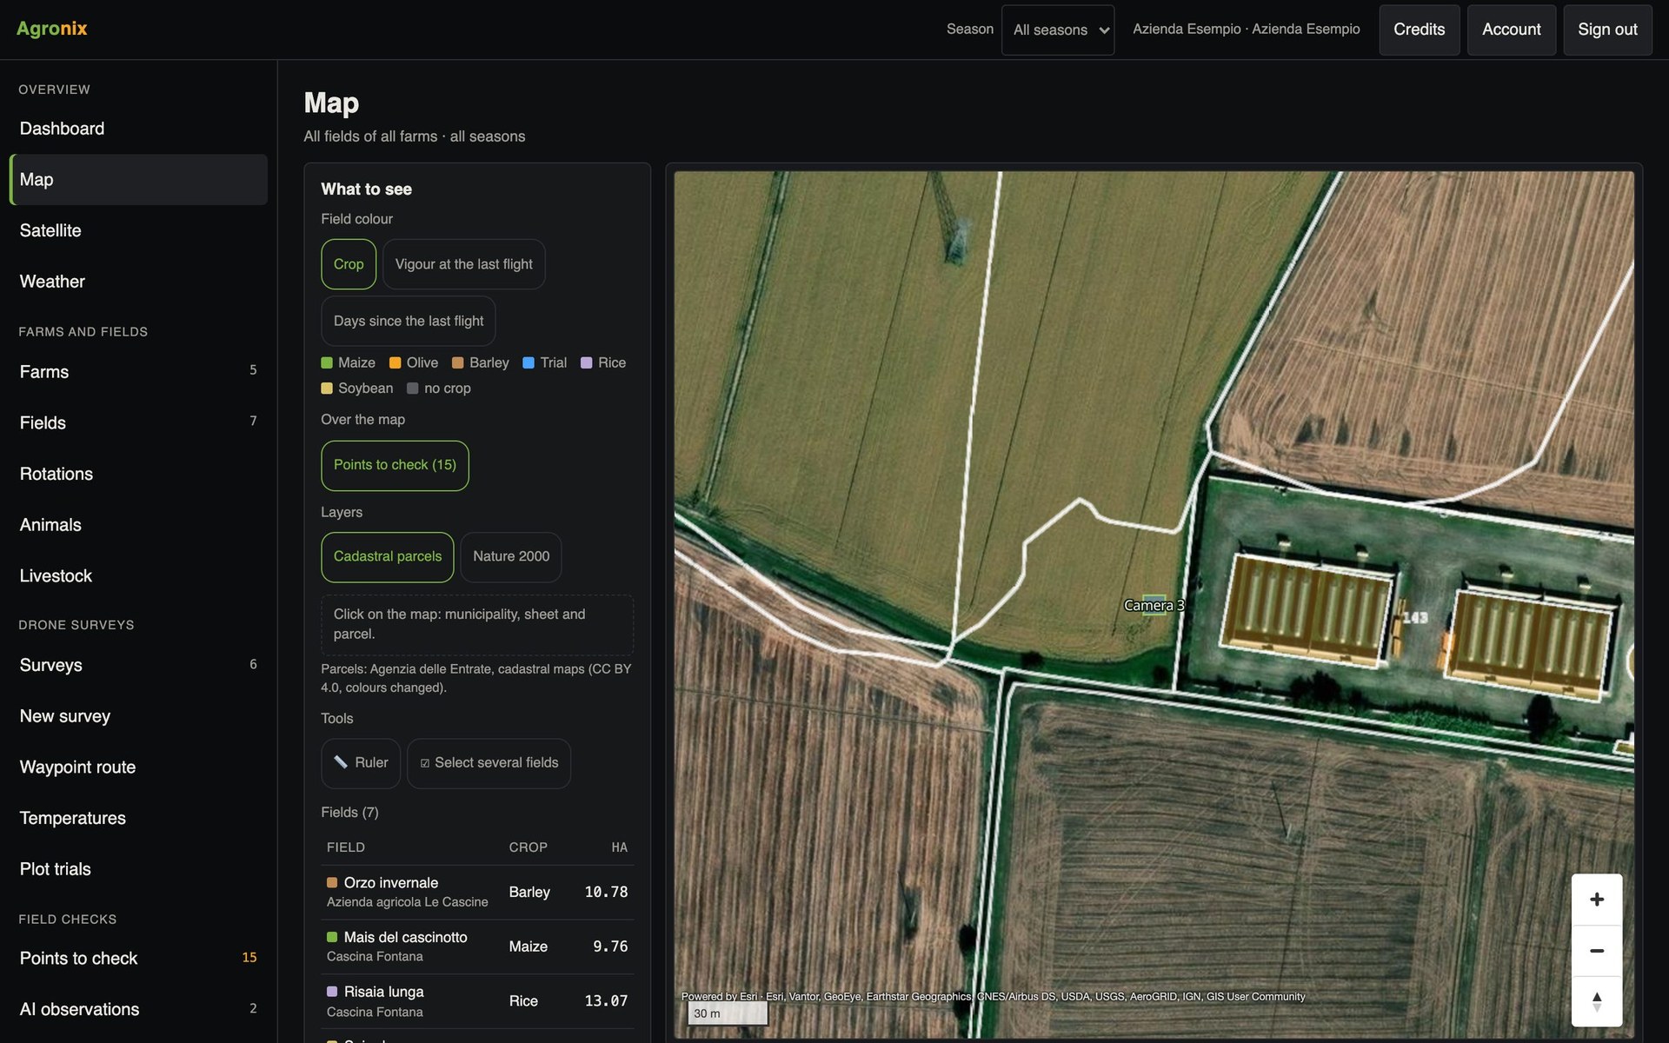Select the Risaia lunga field row
The width and height of the screenshot is (1669, 1043).
click(477, 1001)
